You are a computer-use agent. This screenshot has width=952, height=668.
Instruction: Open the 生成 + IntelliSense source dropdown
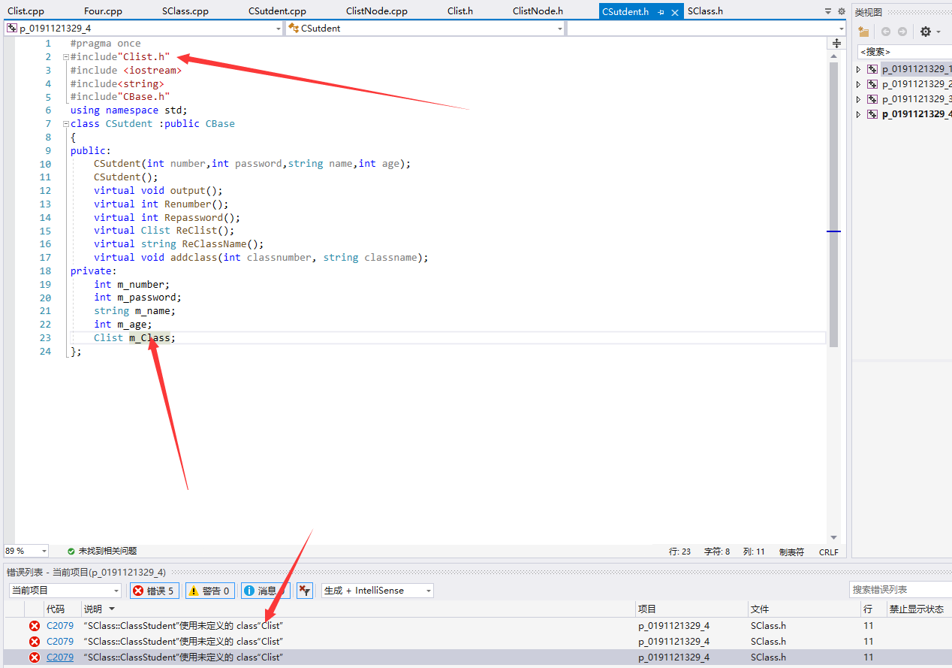coord(429,591)
